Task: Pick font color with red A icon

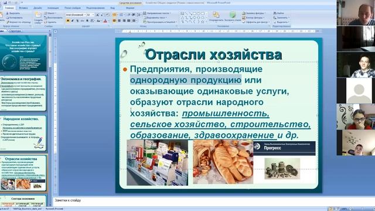Action: [x=105, y=21]
